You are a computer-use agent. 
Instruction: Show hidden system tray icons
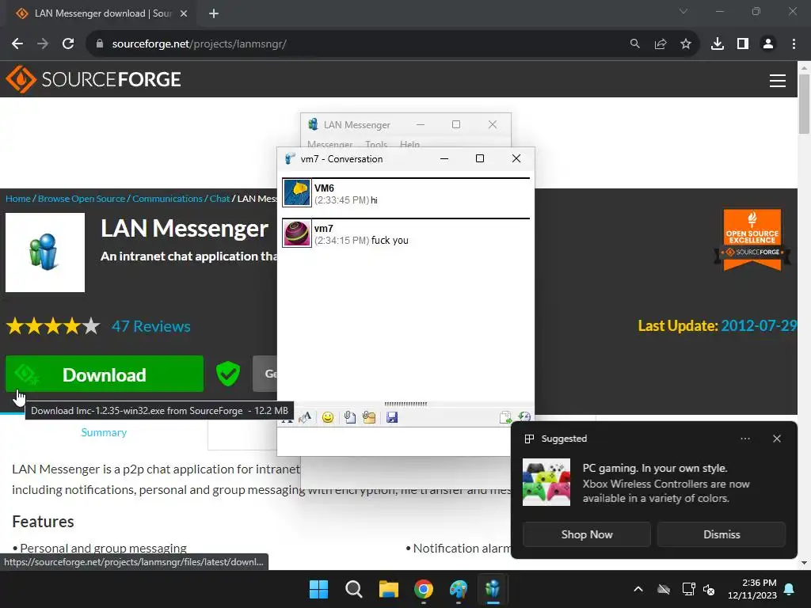(638, 589)
